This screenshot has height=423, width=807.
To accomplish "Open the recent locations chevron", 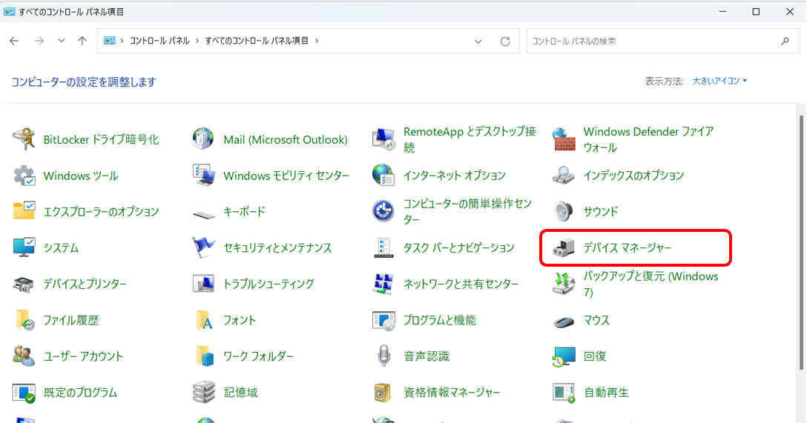I will click(62, 41).
